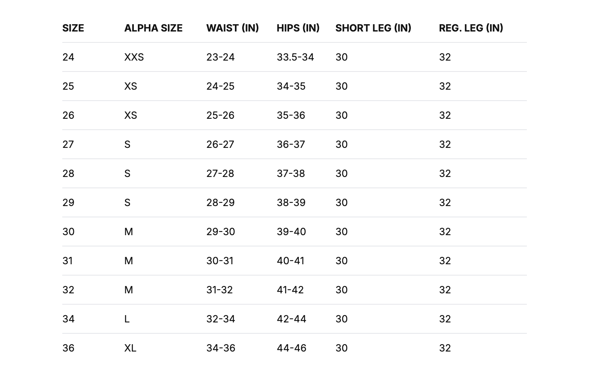
Task: Select the 39-40 hips value
Action: [x=291, y=232]
